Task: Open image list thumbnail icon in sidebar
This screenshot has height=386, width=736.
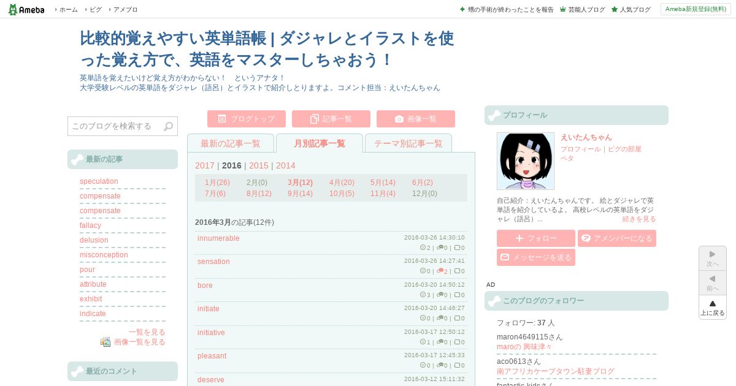Action: (x=105, y=342)
